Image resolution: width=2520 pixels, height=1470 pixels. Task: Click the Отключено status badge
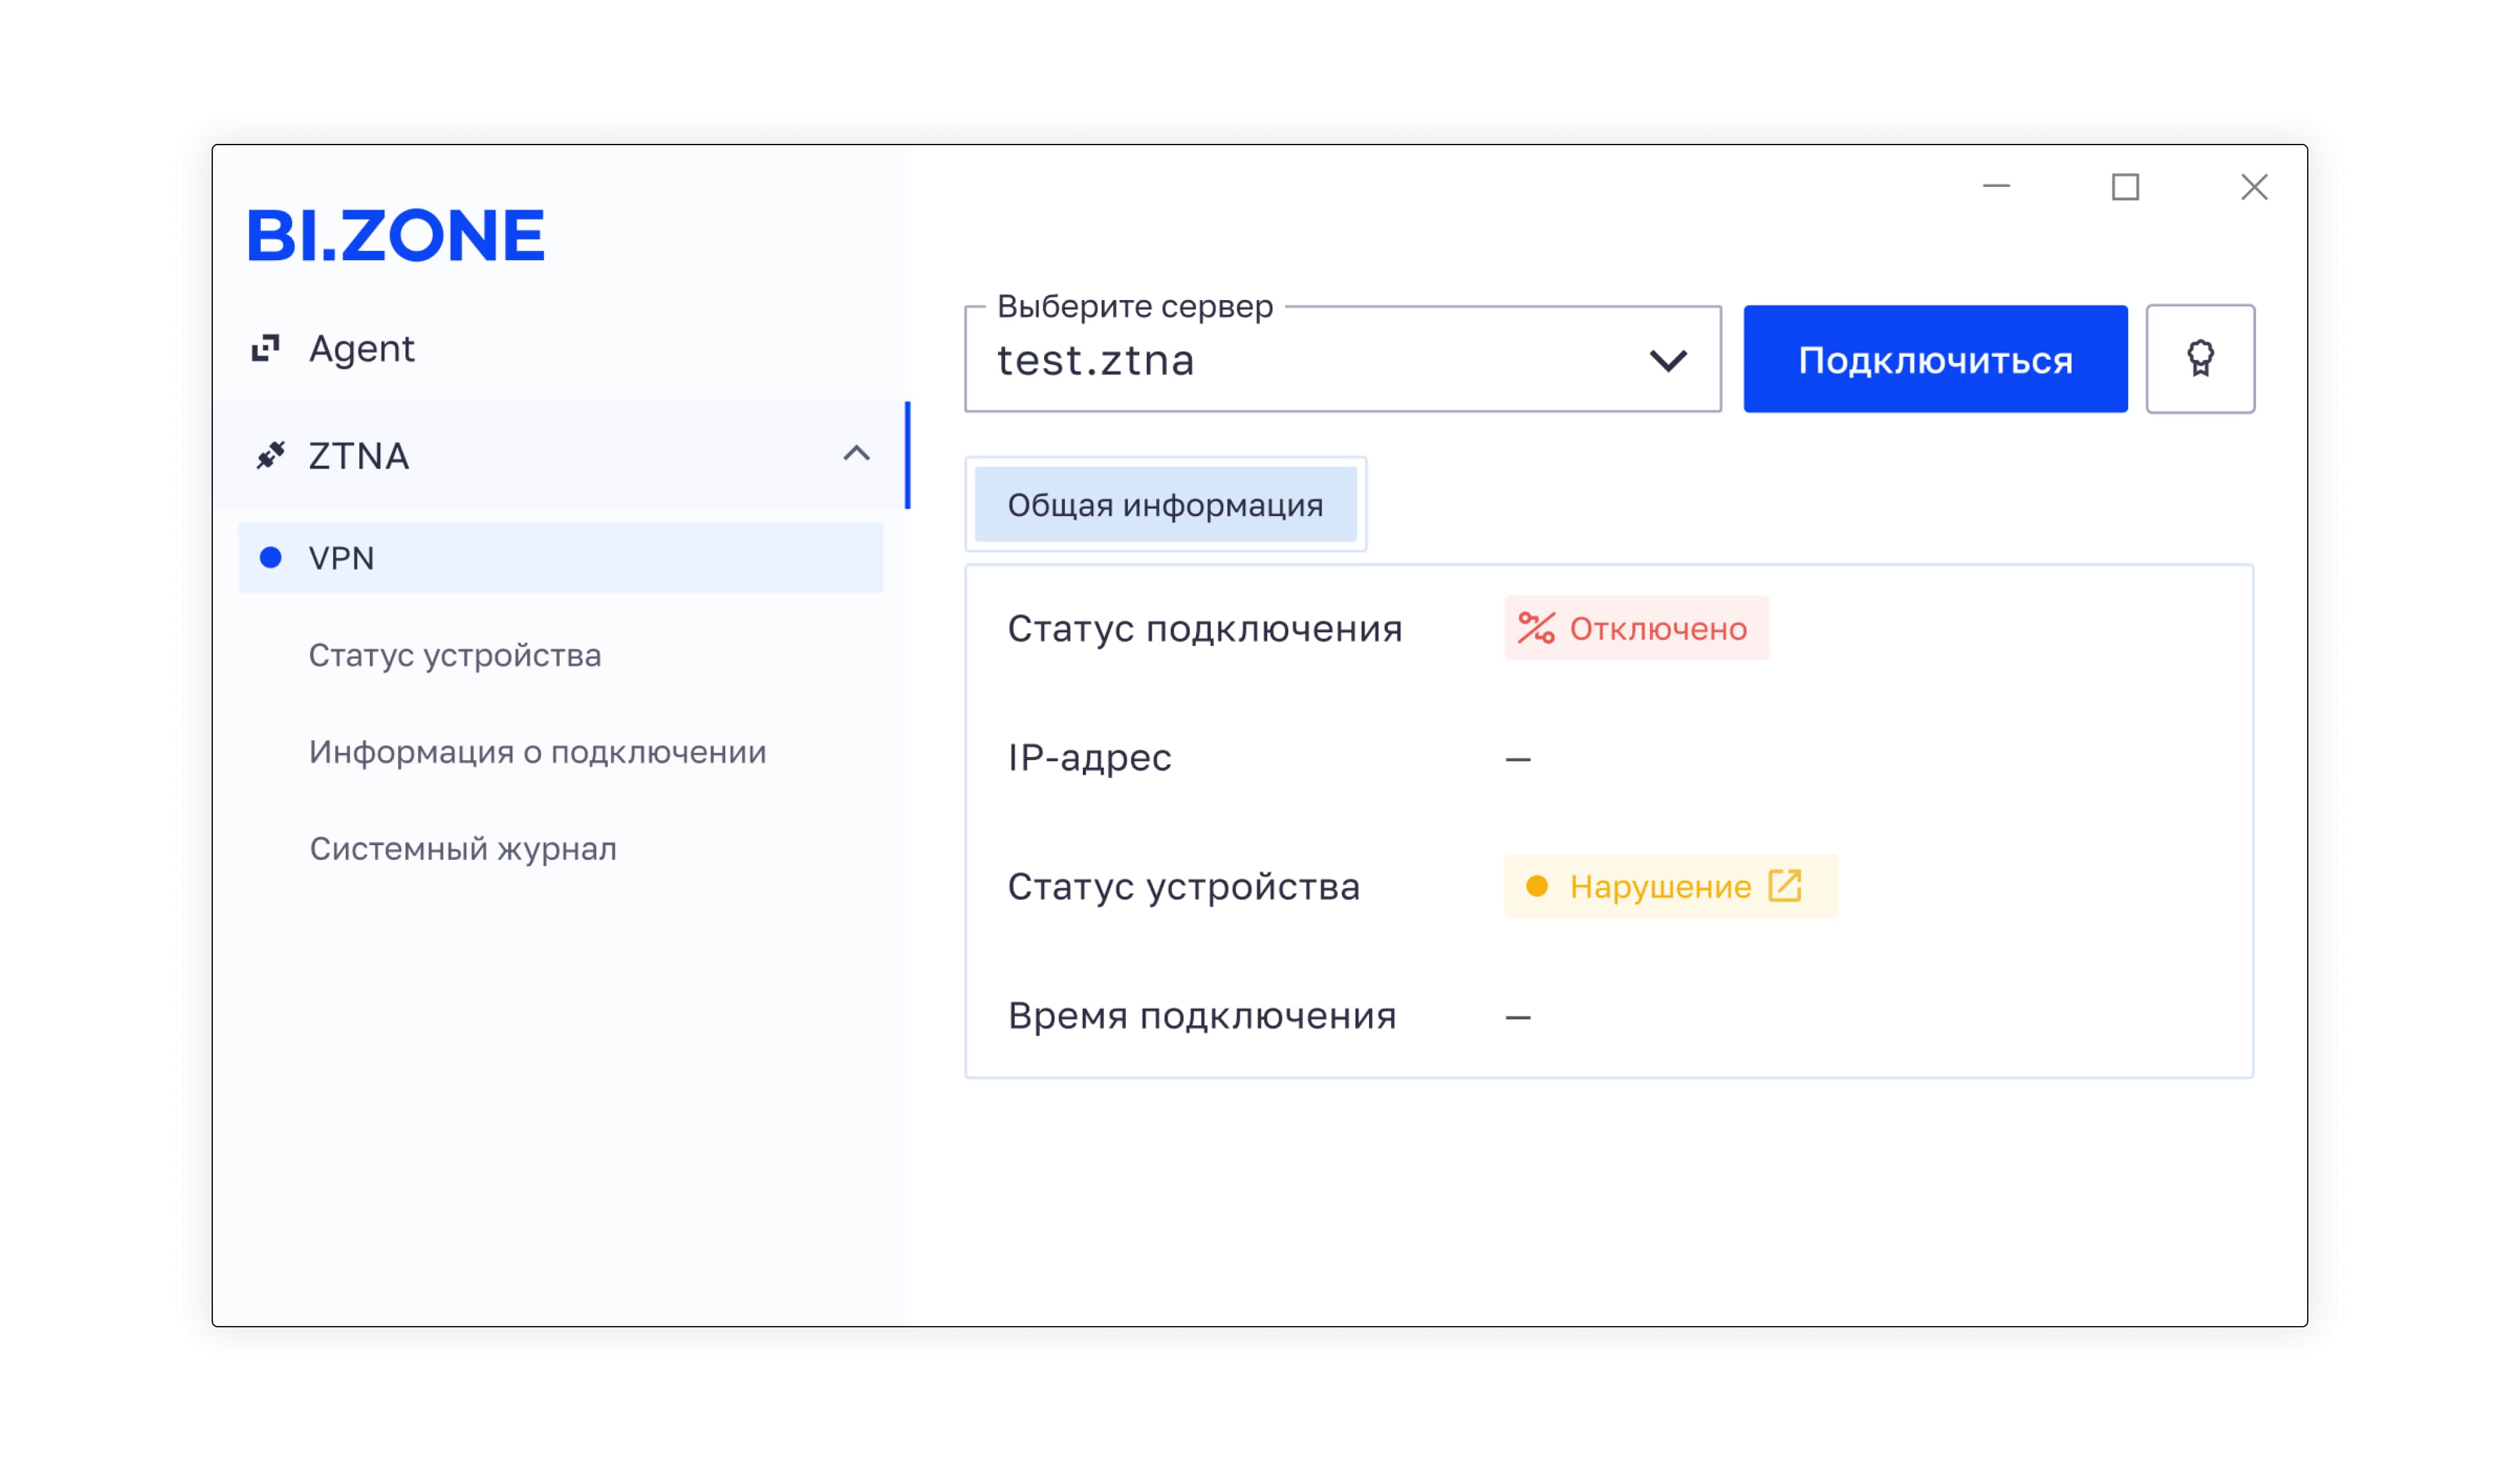tap(1636, 628)
